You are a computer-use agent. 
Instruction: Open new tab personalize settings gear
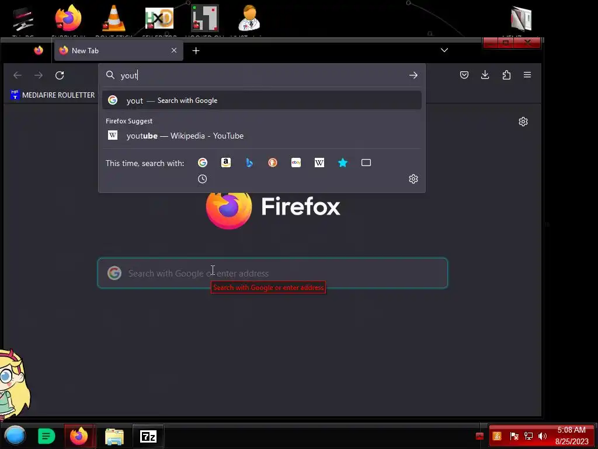pyautogui.click(x=523, y=122)
